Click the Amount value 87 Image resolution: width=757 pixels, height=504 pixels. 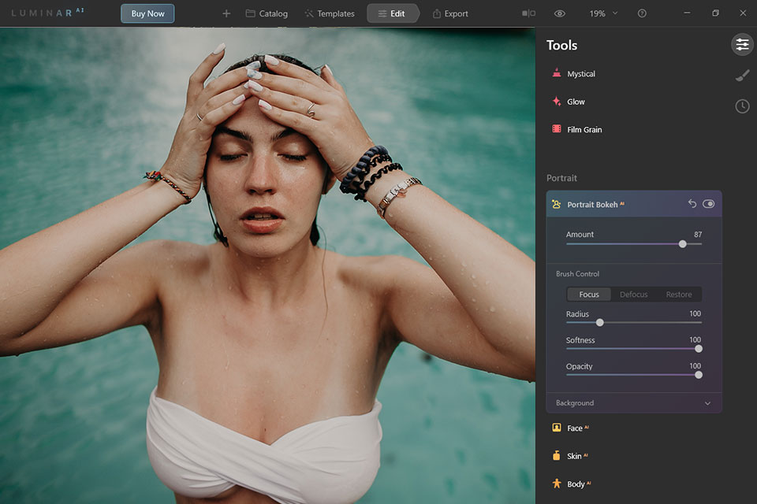point(698,235)
